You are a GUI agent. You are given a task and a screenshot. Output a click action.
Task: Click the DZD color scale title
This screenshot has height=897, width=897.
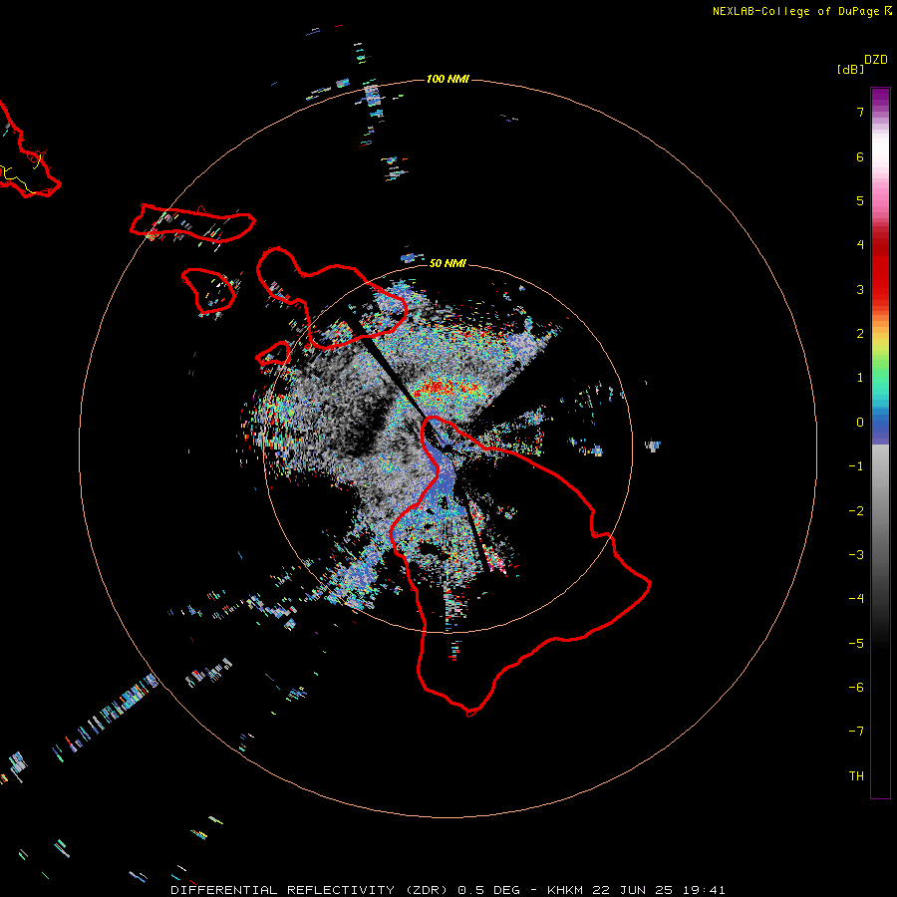click(x=876, y=60)
